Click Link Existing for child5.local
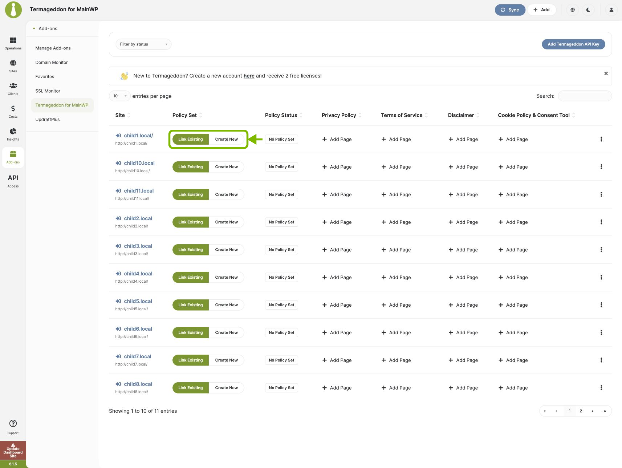622x468 pixels. [191, 305]
